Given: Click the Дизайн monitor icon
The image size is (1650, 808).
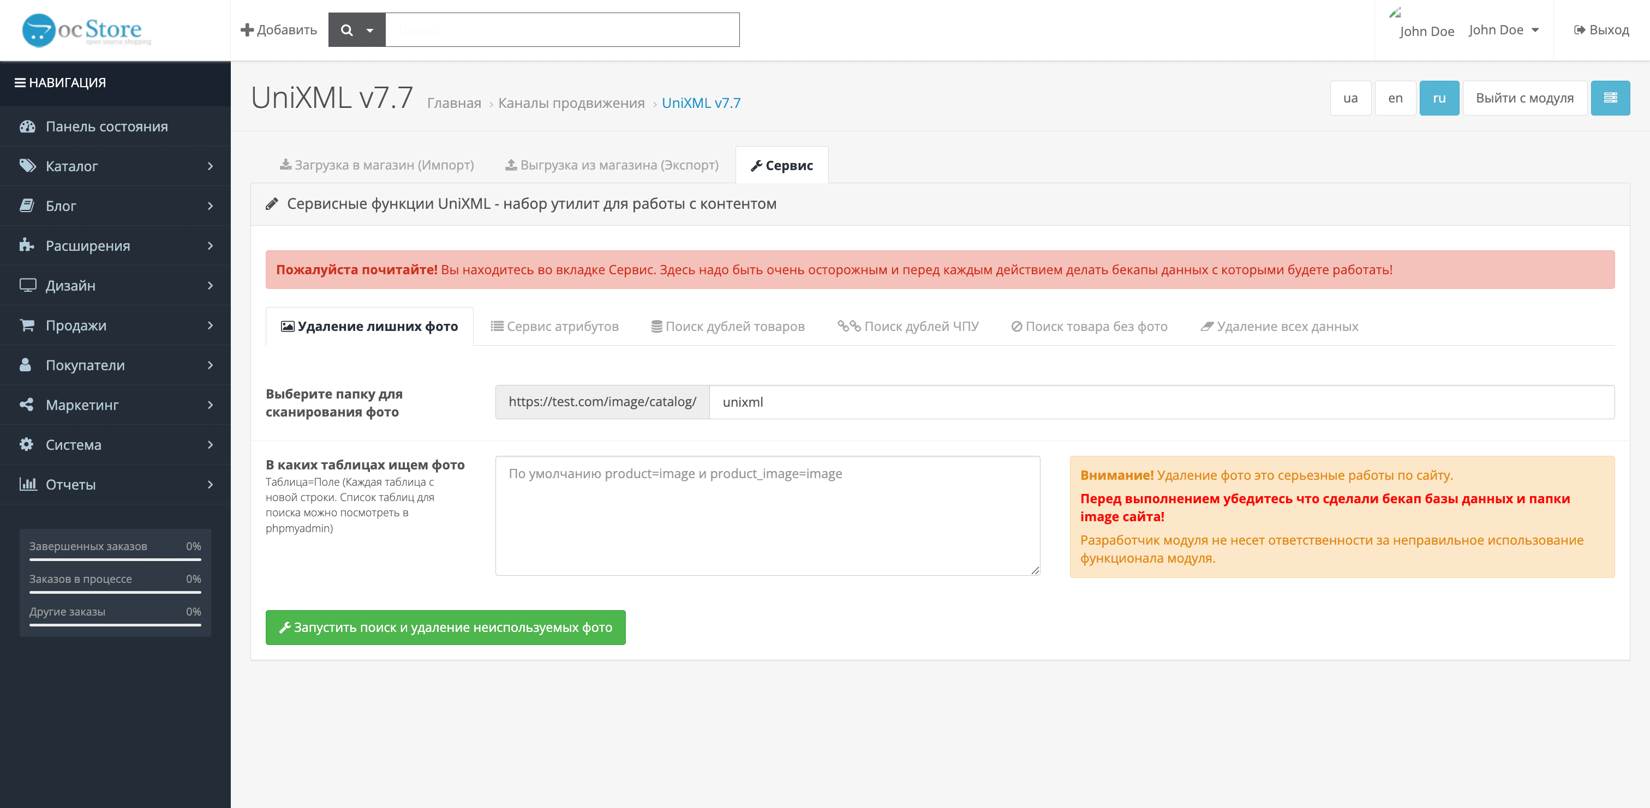Looking at the screenshot, I should pos(27,285).
